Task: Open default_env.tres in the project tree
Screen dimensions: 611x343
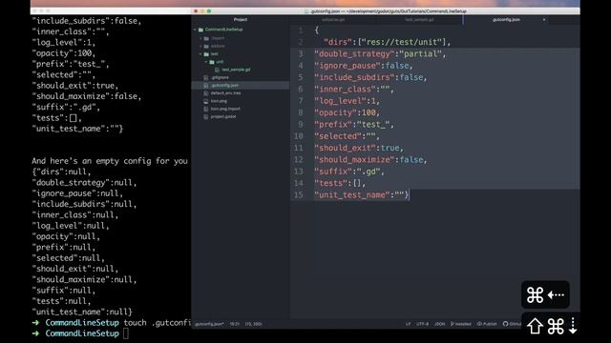Action: 225,93
